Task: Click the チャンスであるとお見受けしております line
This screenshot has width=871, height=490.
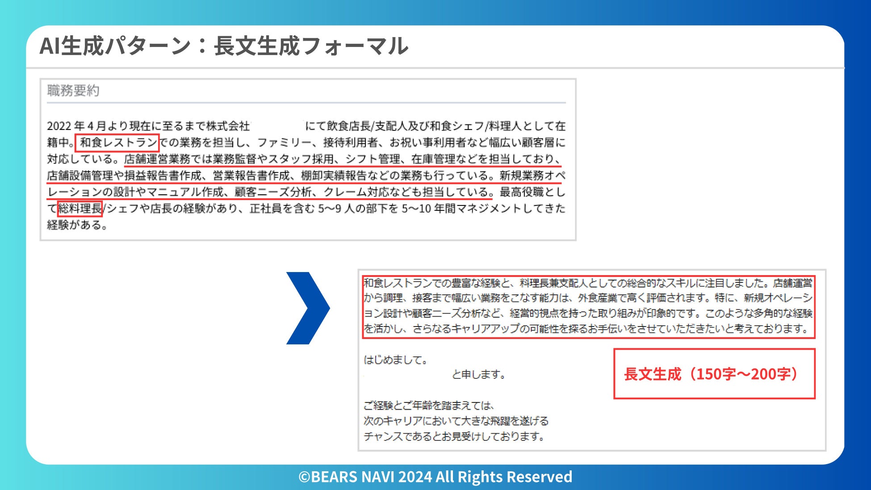Action: 454,436
